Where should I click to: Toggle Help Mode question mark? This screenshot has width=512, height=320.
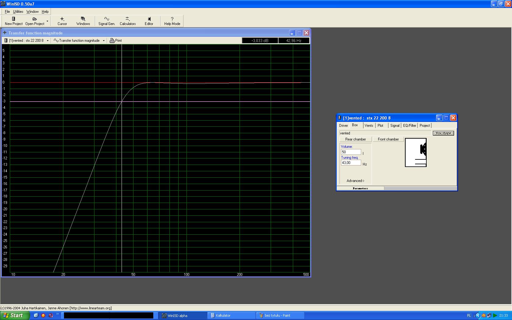[x=172, y=19]
